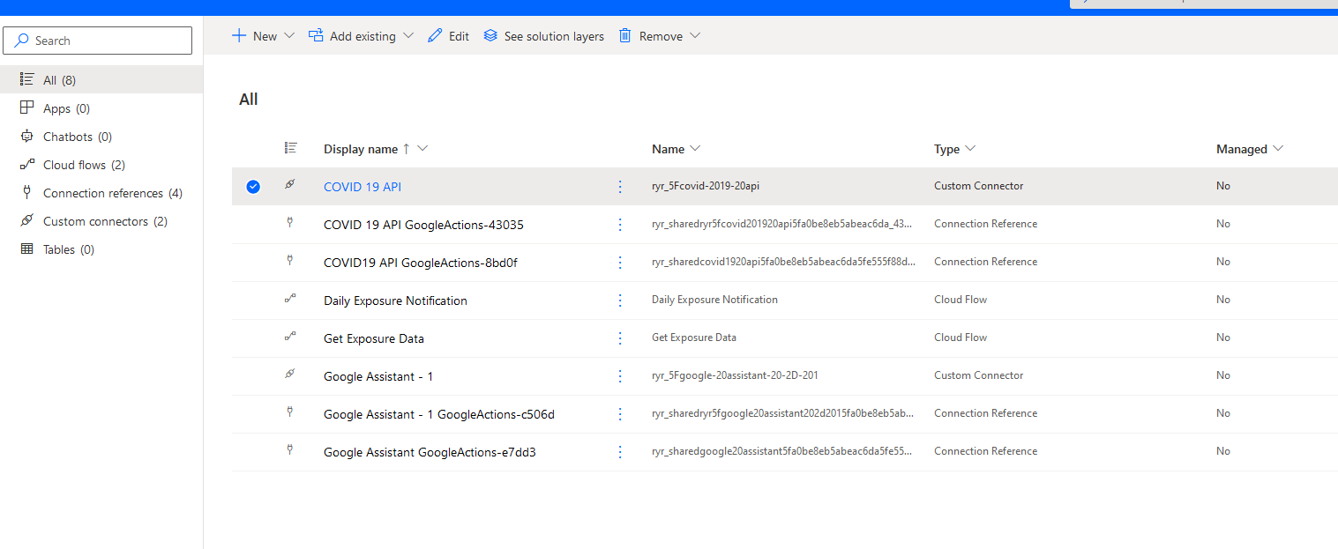The height and width of the screenshot is (549, 1338).
Task: Click the connection reference icon beside COVID19 API GoogleActions-8bd0f
Action: point(290,262)
